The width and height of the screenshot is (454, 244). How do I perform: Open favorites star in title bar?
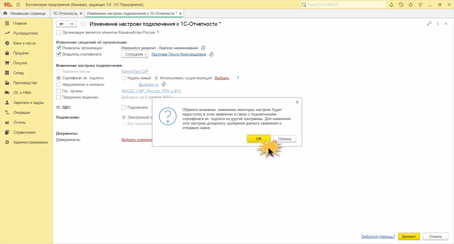tap(411, 5)
